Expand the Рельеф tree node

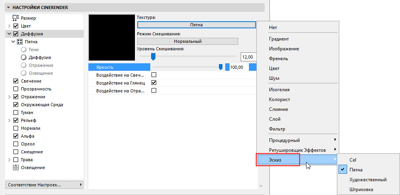(x=9, y=121)
